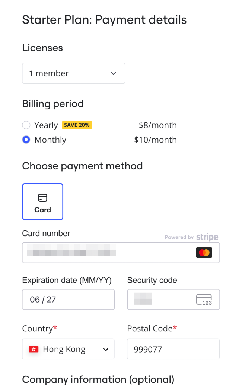Focus the Postal Code field

tap(173, 349)
